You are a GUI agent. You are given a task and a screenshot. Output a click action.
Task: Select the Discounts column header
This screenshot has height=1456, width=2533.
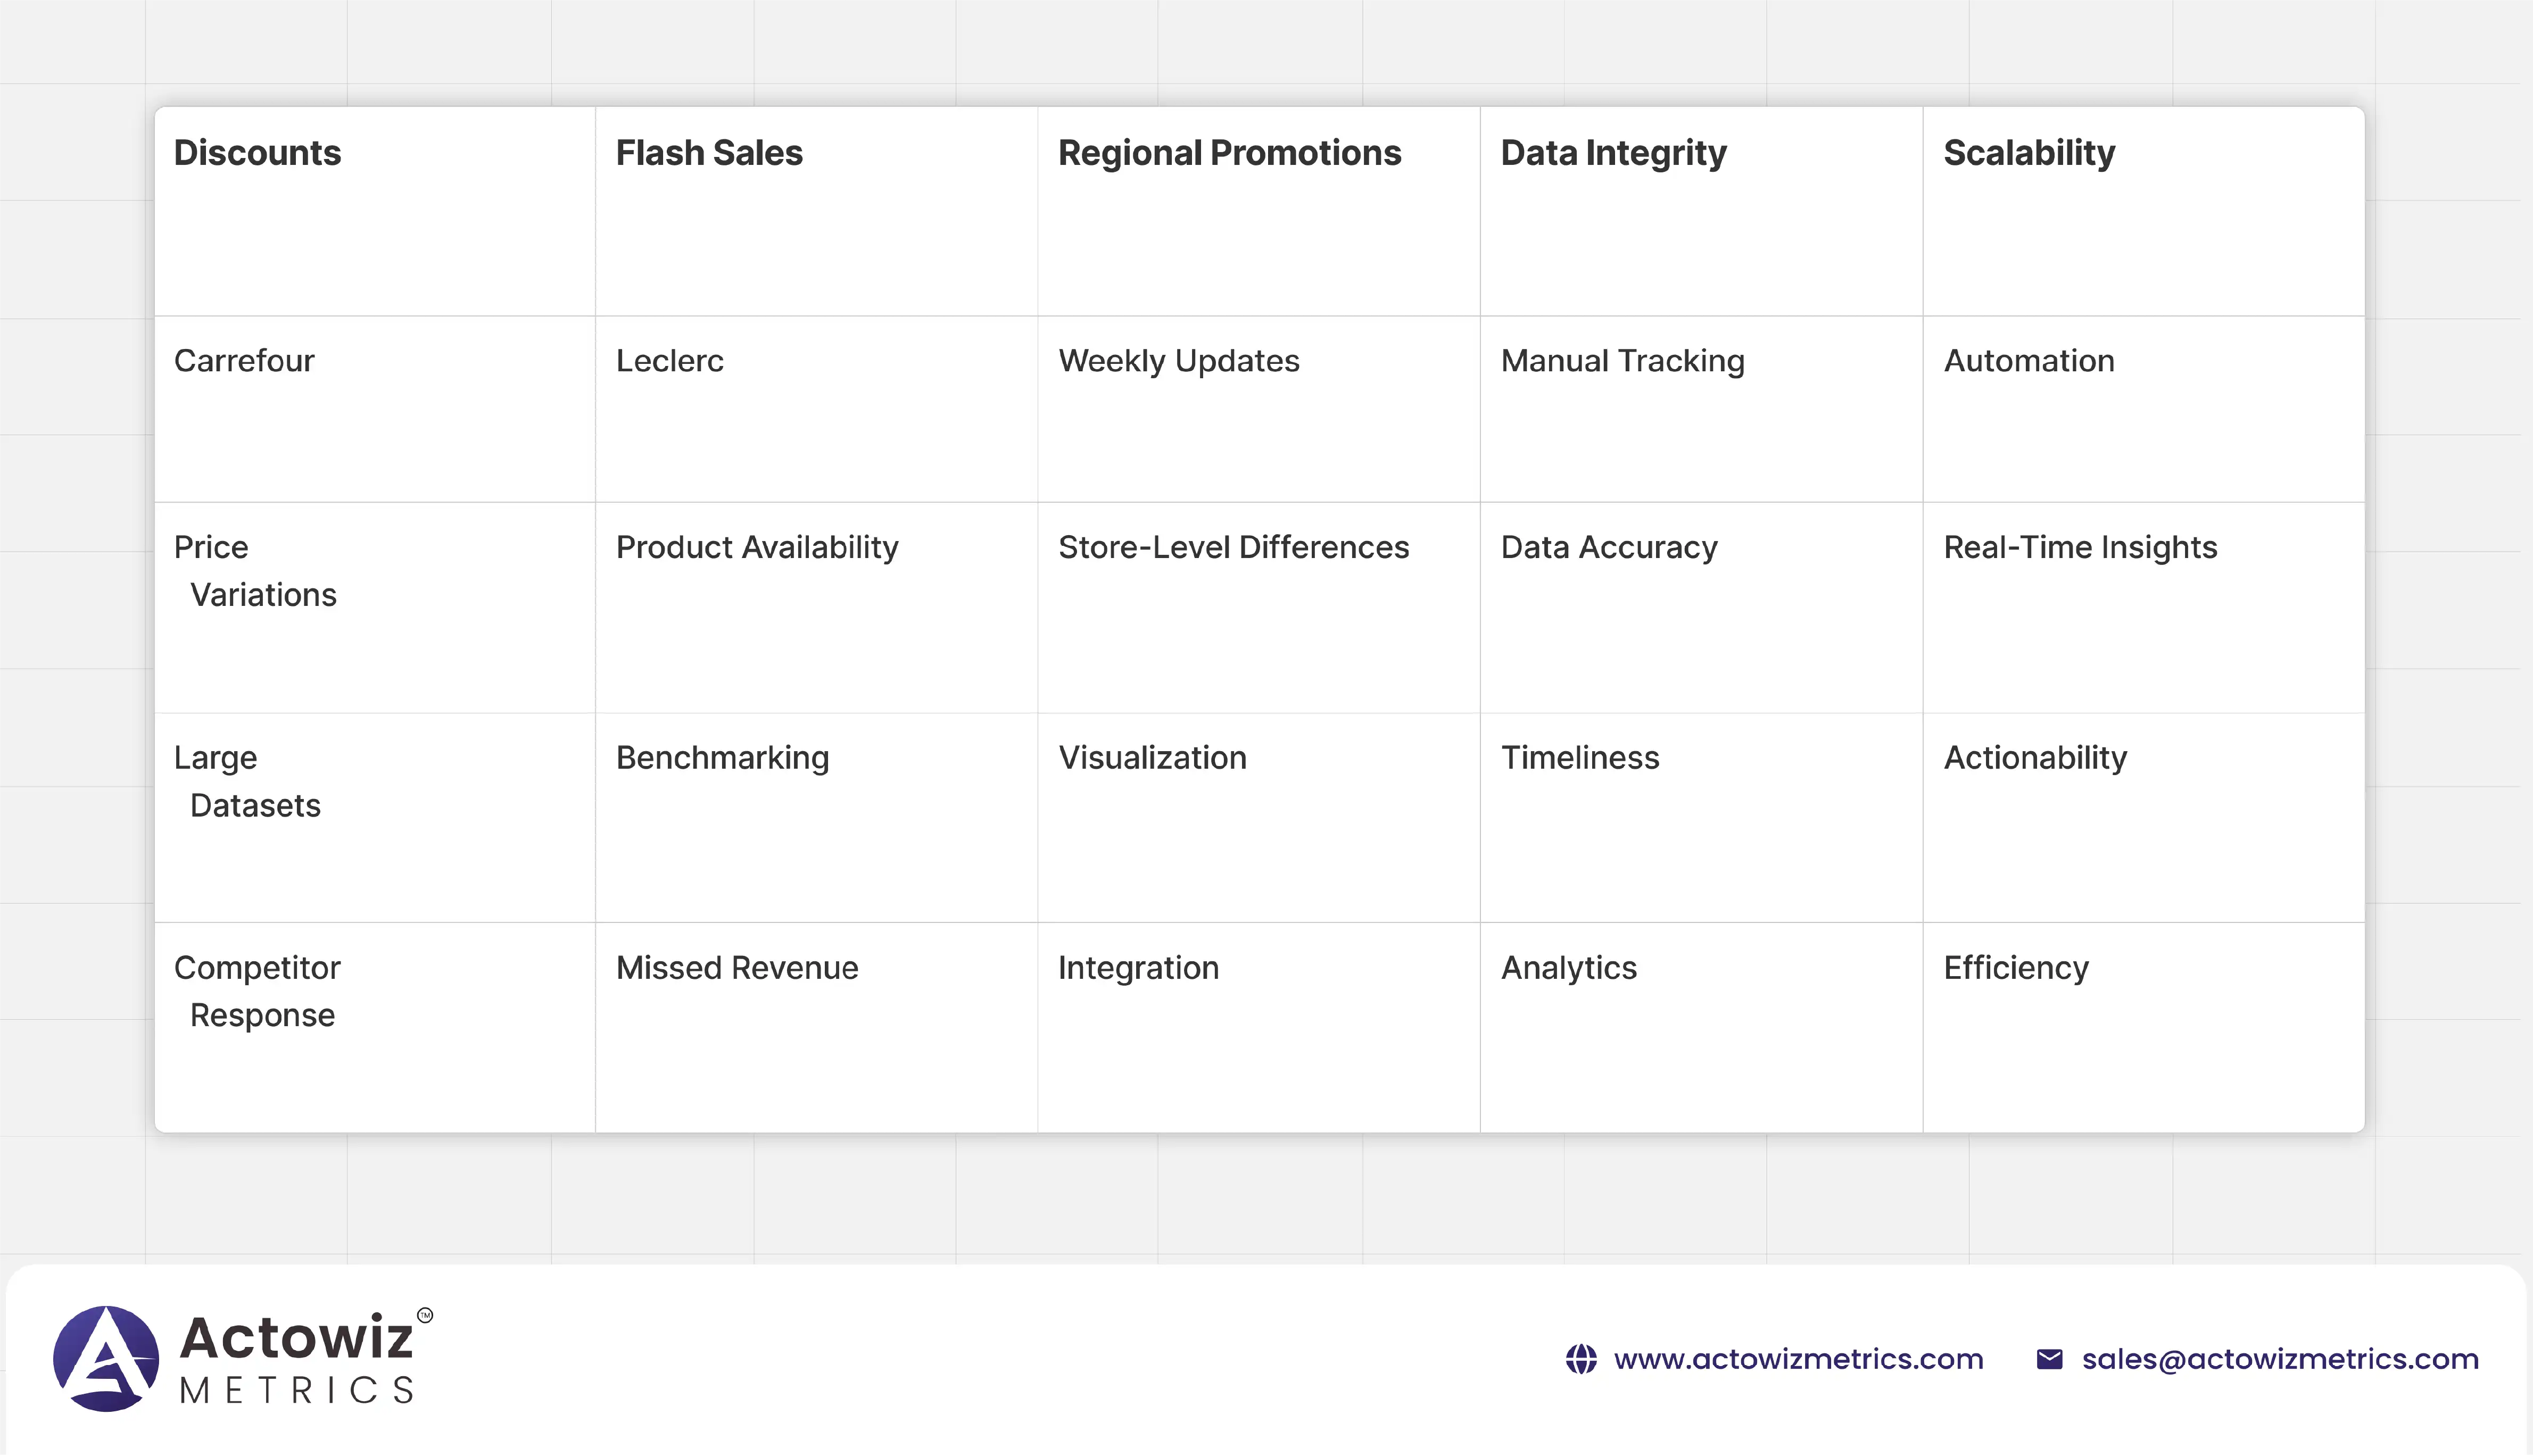[x=257, y=153]
